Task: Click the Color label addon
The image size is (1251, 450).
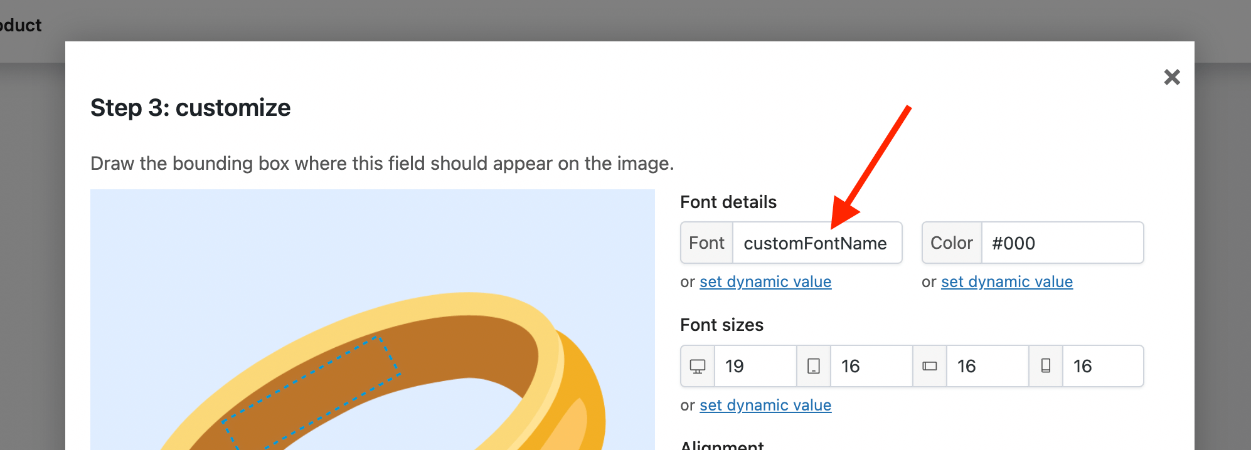Action: tap(952, 243)
